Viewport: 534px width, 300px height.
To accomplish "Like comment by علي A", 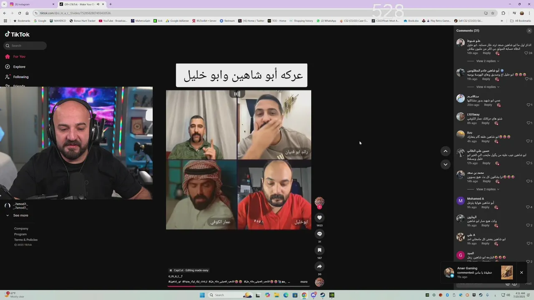I will coord(528,243).
